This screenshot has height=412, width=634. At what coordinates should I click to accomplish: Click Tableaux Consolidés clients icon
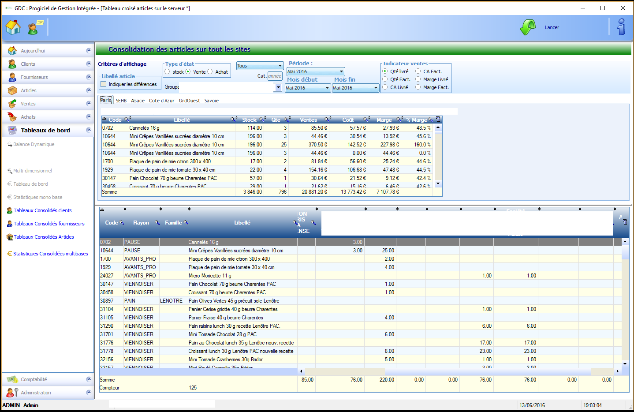pyautogui.click(x=10, y=210)
